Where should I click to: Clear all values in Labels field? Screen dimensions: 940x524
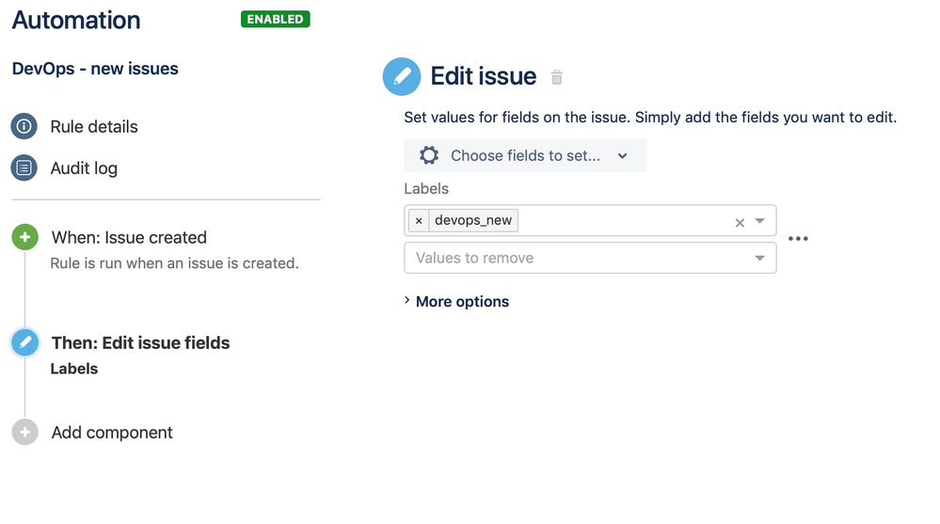point(740,222)
